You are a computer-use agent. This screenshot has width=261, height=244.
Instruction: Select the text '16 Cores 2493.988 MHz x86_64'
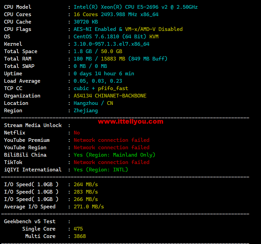(116, 14)
